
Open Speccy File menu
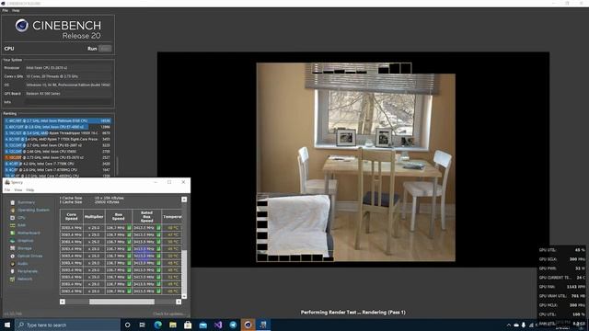7,190
